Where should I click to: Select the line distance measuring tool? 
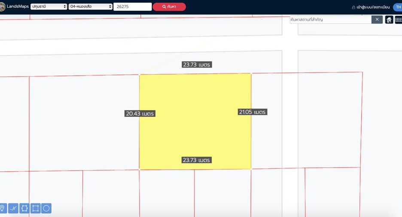coord(13,208)
